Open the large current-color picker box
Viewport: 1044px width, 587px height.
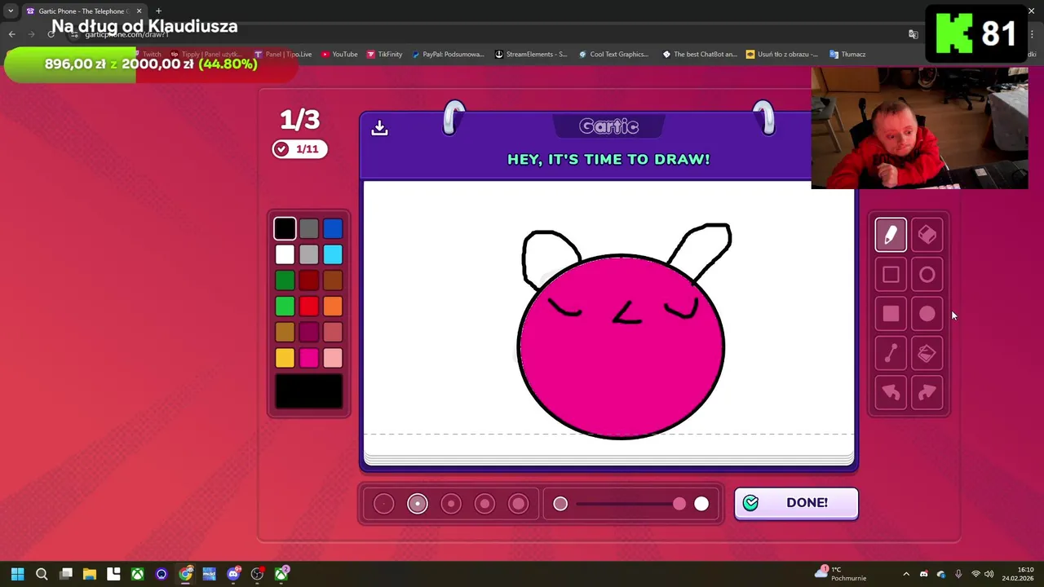coord(308,391)
